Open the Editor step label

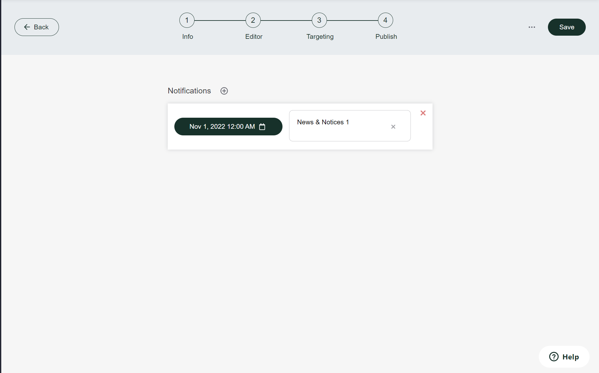254,37
